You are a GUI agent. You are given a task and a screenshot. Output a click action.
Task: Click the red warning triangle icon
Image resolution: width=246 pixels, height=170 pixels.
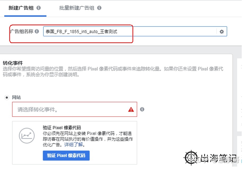click(131, 109)
